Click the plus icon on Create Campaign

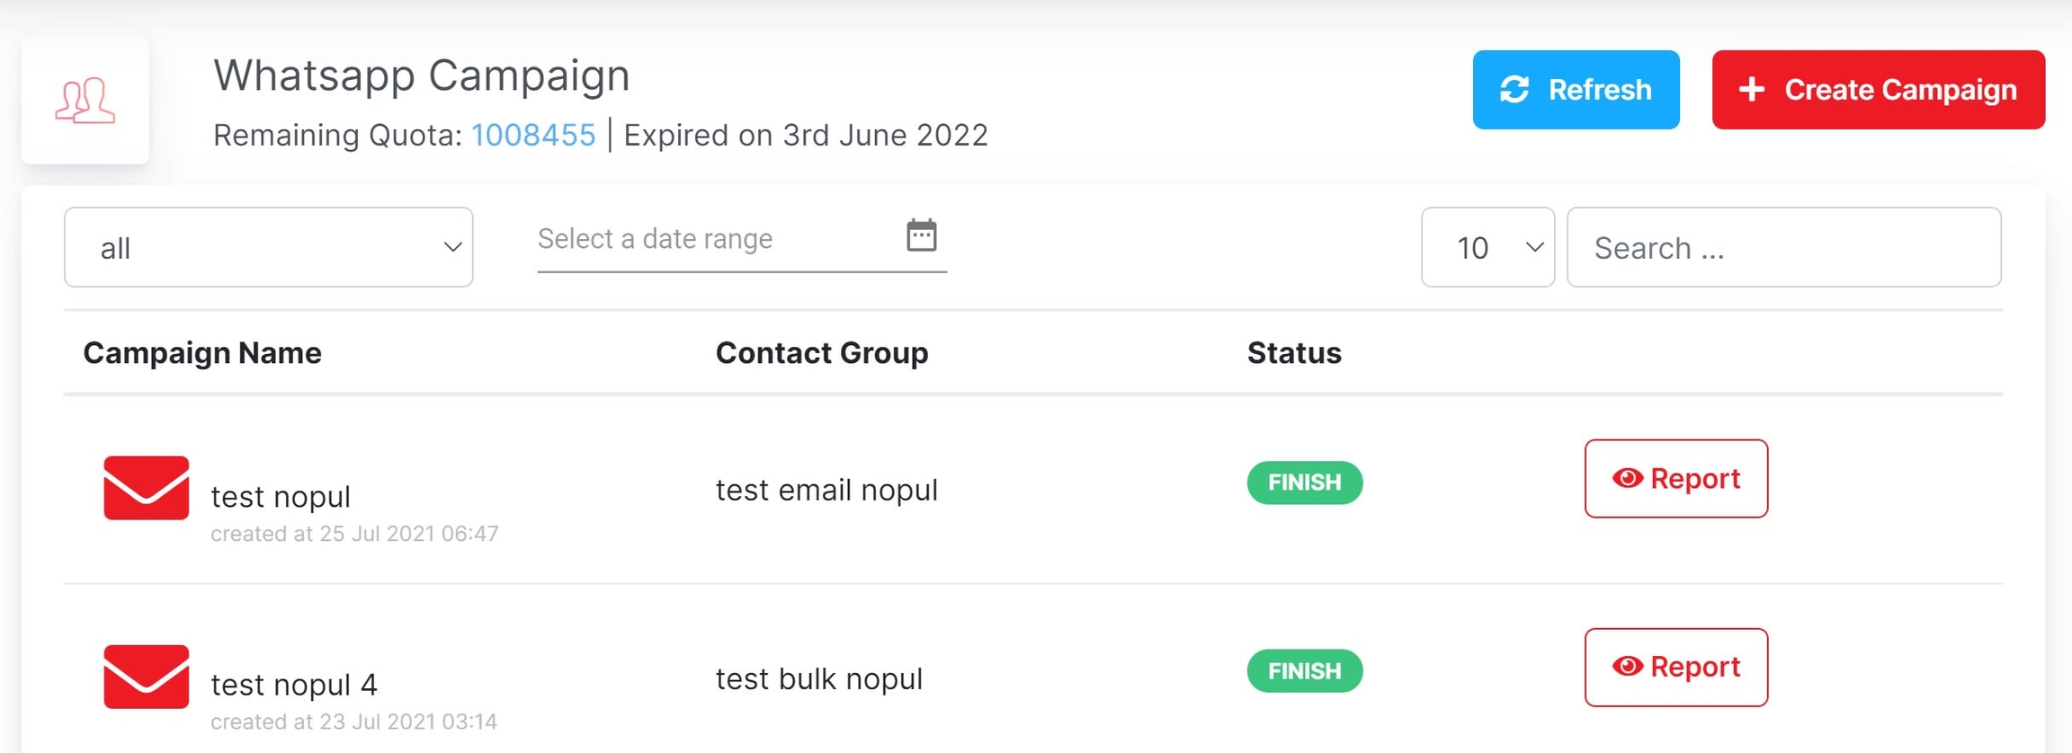[x=1751, y=90]
